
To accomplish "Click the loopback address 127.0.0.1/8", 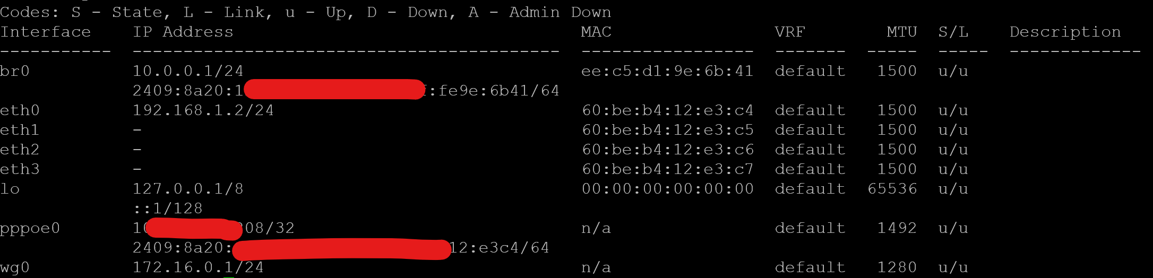I will click(188, 189).
